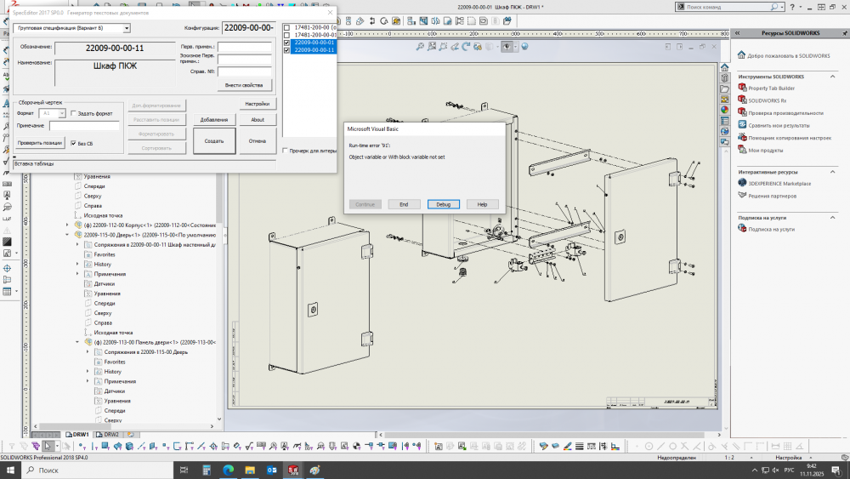Open the Appearances color-ball pane icon
Image resolution: width=850 pixels, height=479 pixels.
pos(724,109)
